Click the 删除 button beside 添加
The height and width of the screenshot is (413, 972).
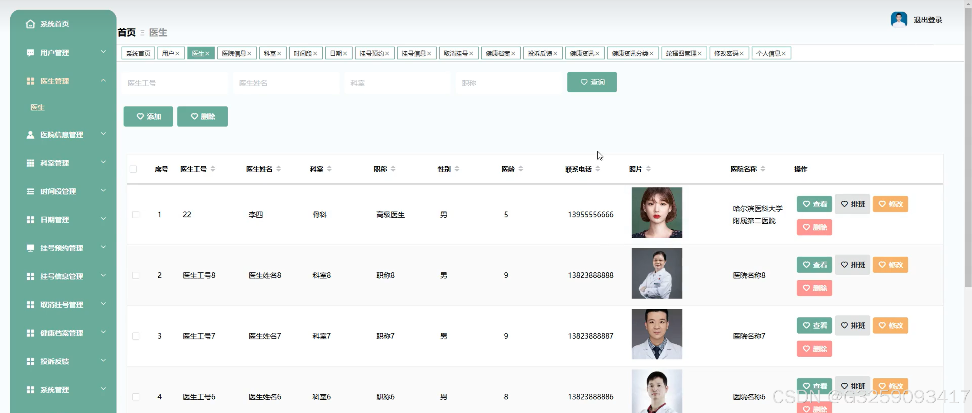point(203,116)
